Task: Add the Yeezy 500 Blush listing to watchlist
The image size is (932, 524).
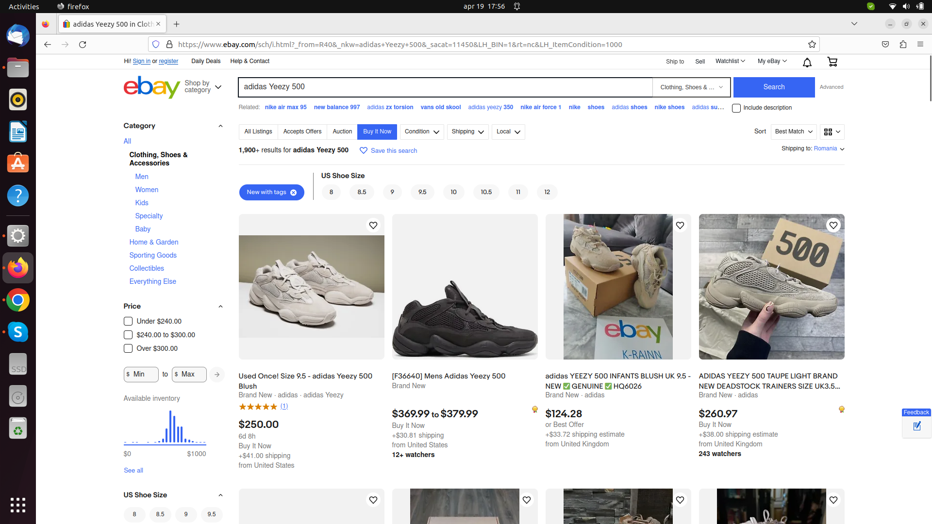Action: click(373, 225)
